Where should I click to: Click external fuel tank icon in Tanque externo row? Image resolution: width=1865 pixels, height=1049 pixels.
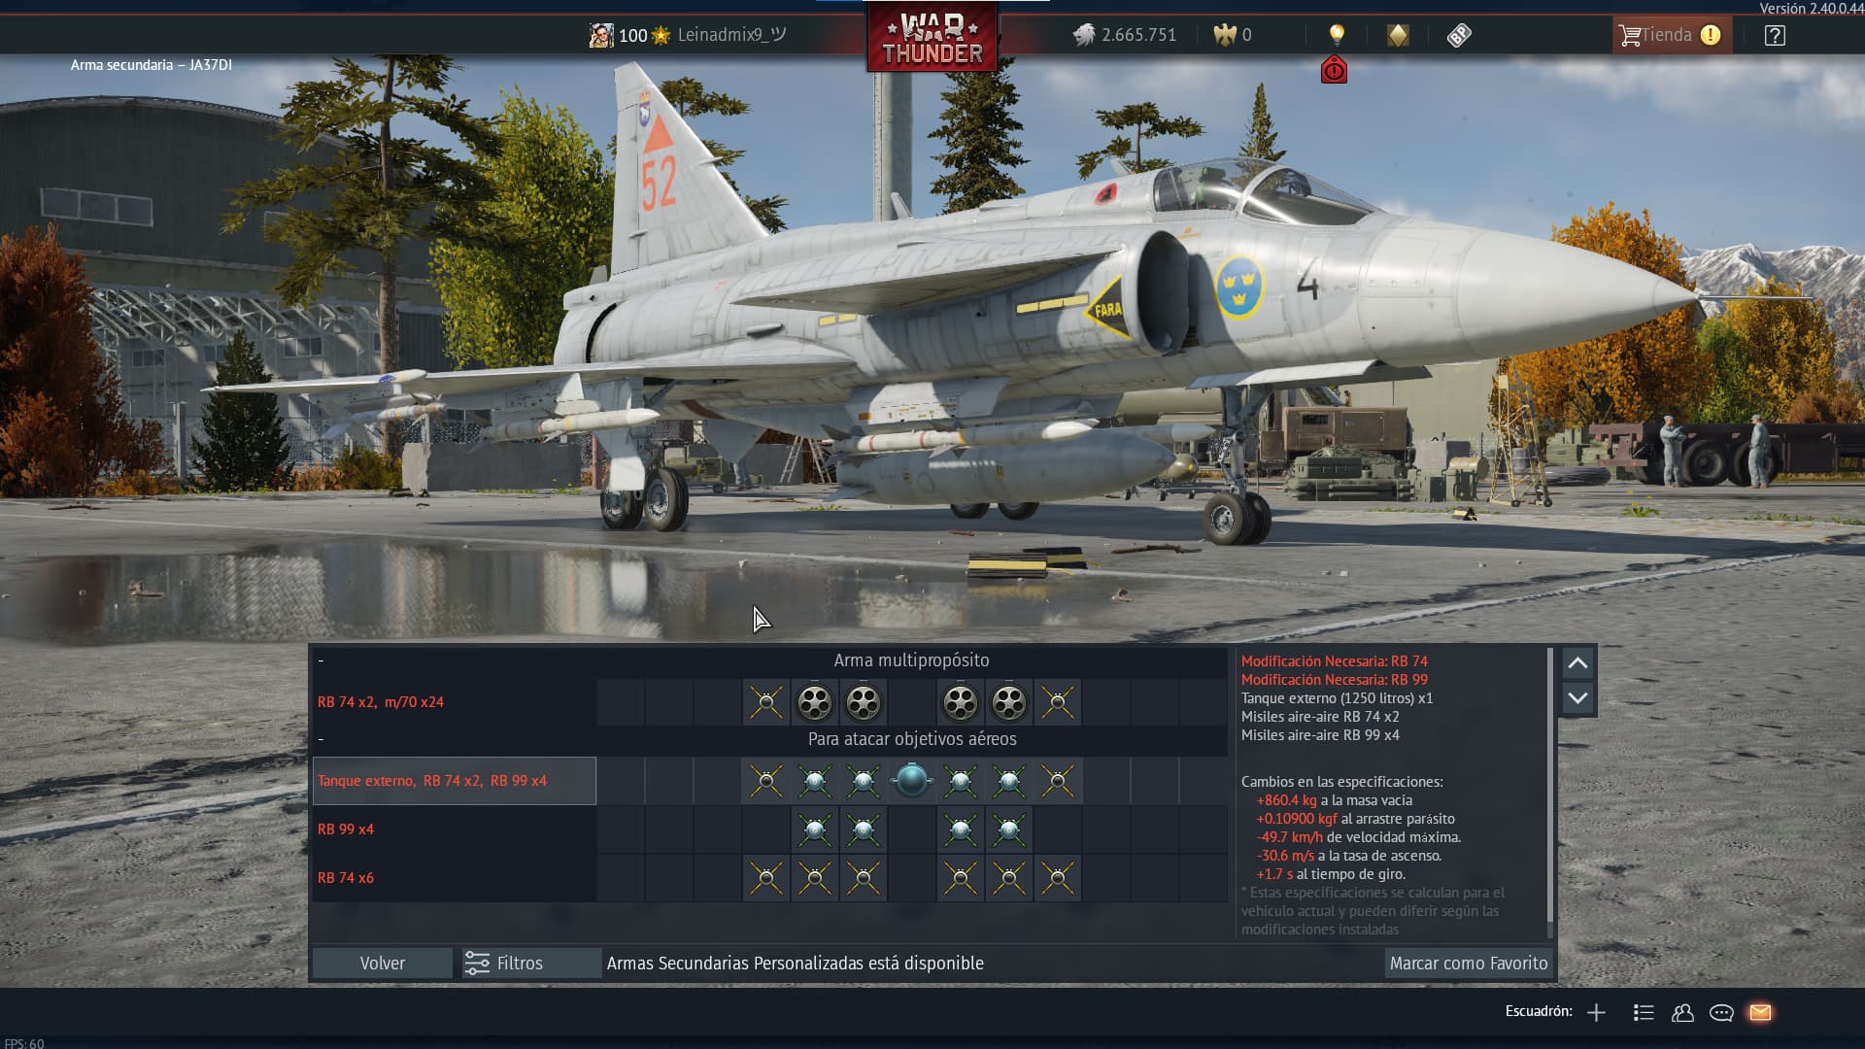911,781
